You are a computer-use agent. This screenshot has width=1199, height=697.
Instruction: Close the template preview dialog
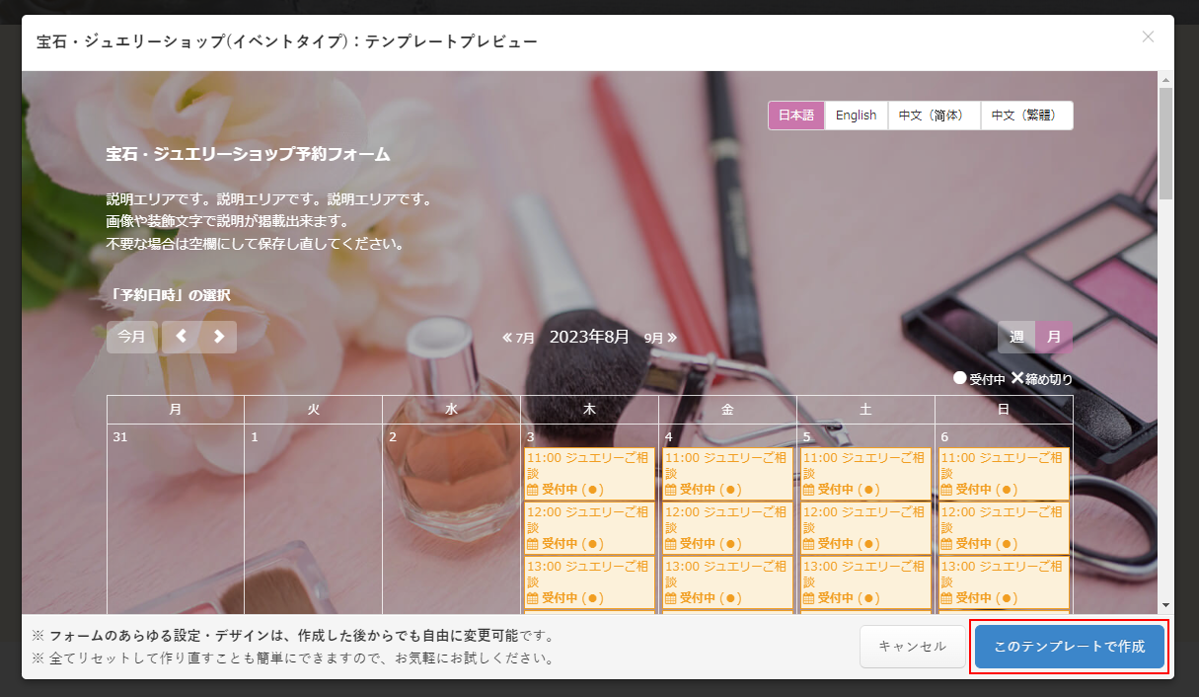pos(1148,37)
